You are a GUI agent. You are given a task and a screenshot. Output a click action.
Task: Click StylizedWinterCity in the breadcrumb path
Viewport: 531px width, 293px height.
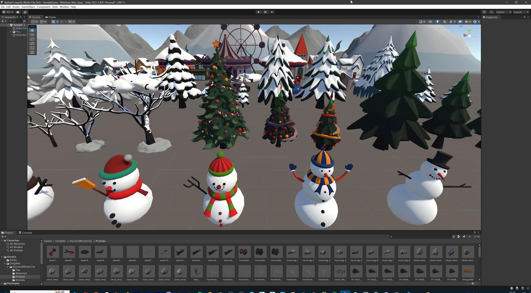(81, 241)
